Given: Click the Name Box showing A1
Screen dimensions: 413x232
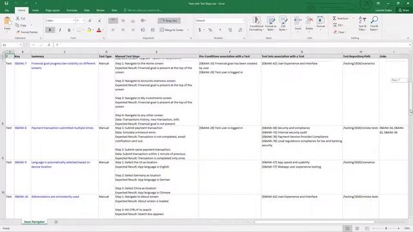Looking at the screenshot, I should click(12, 45).
